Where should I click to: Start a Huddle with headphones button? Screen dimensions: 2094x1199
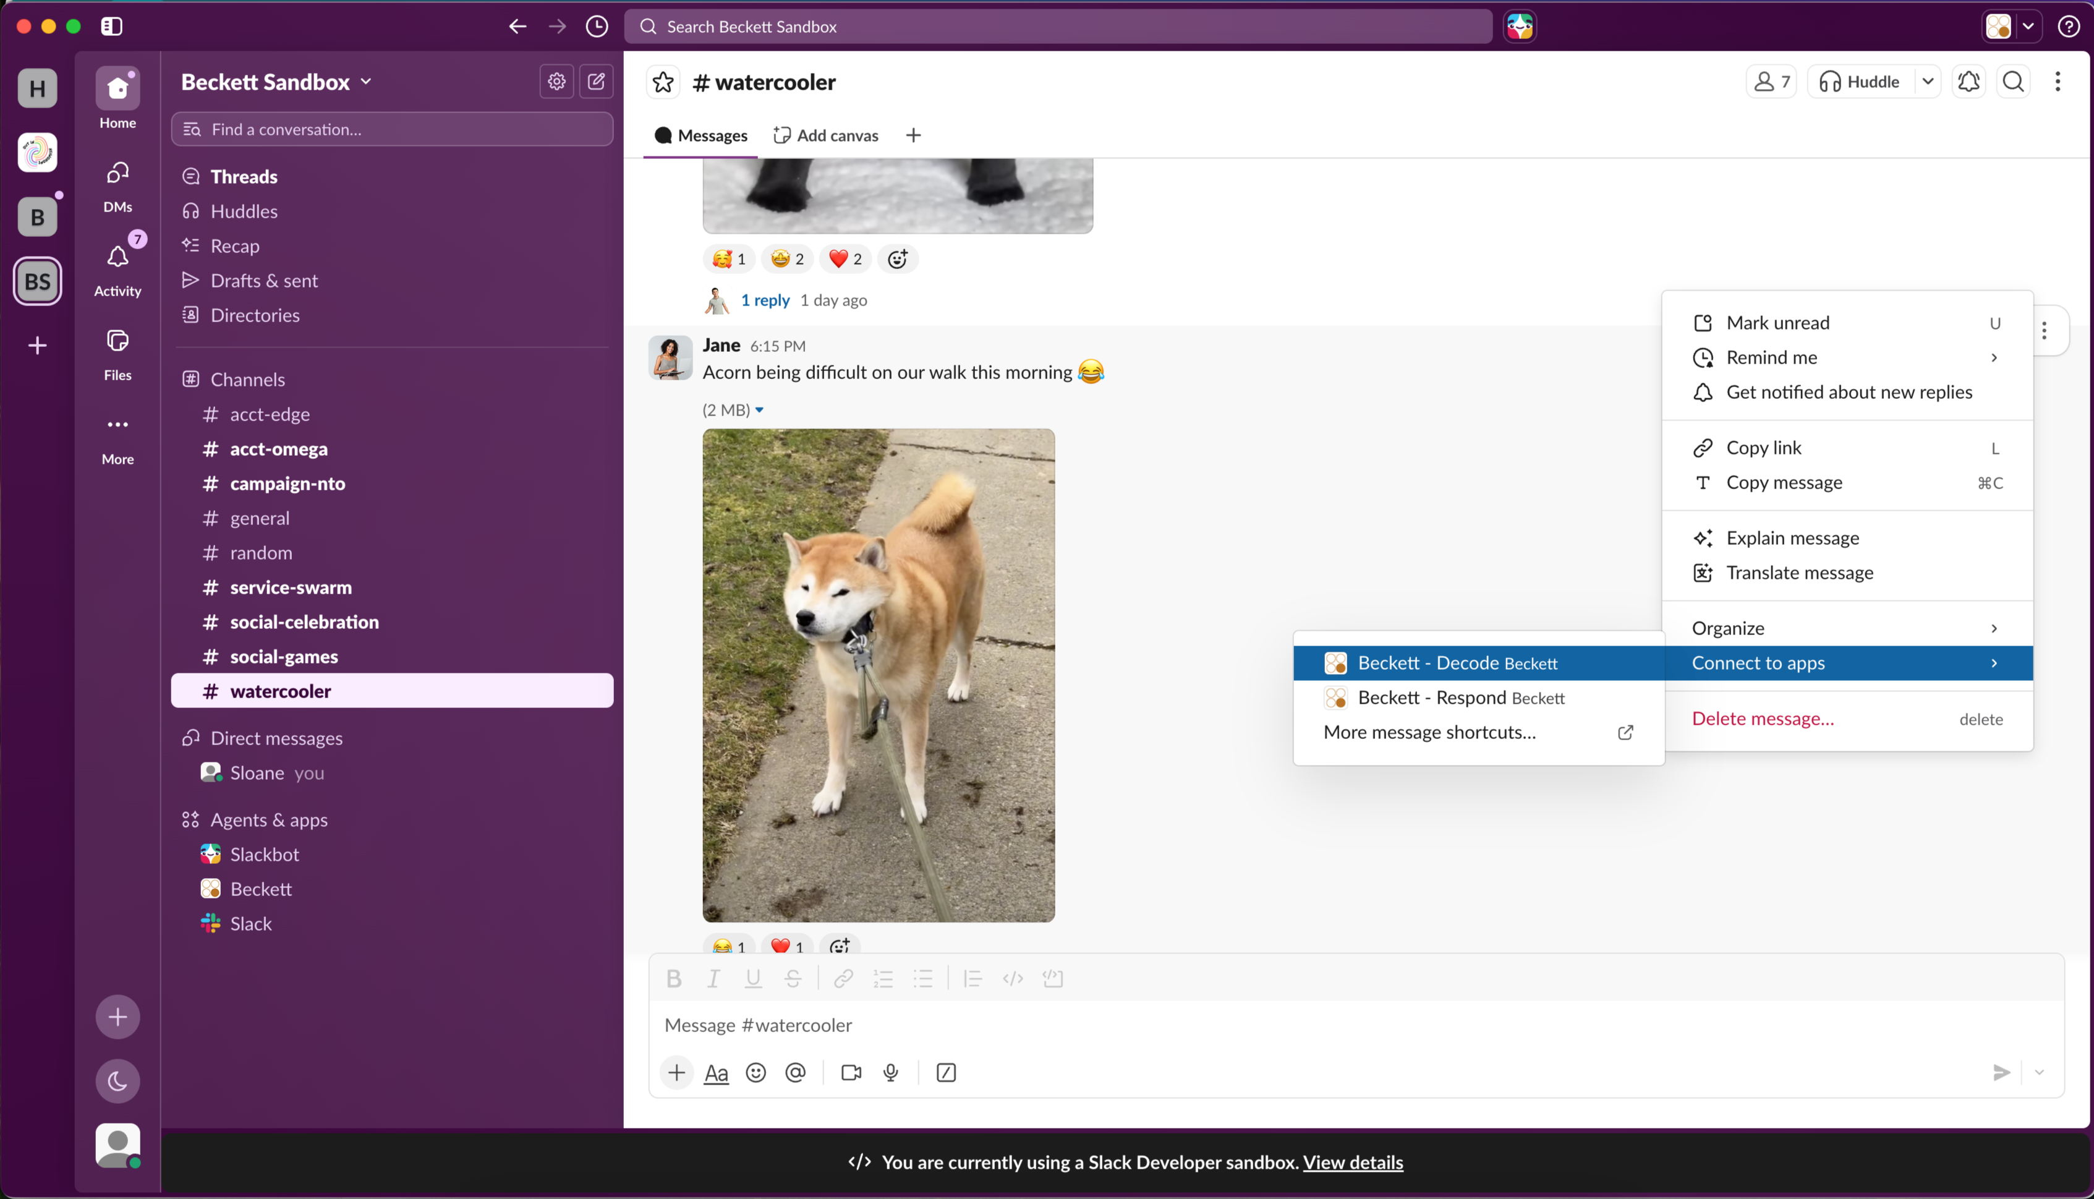click(1861, 82)
